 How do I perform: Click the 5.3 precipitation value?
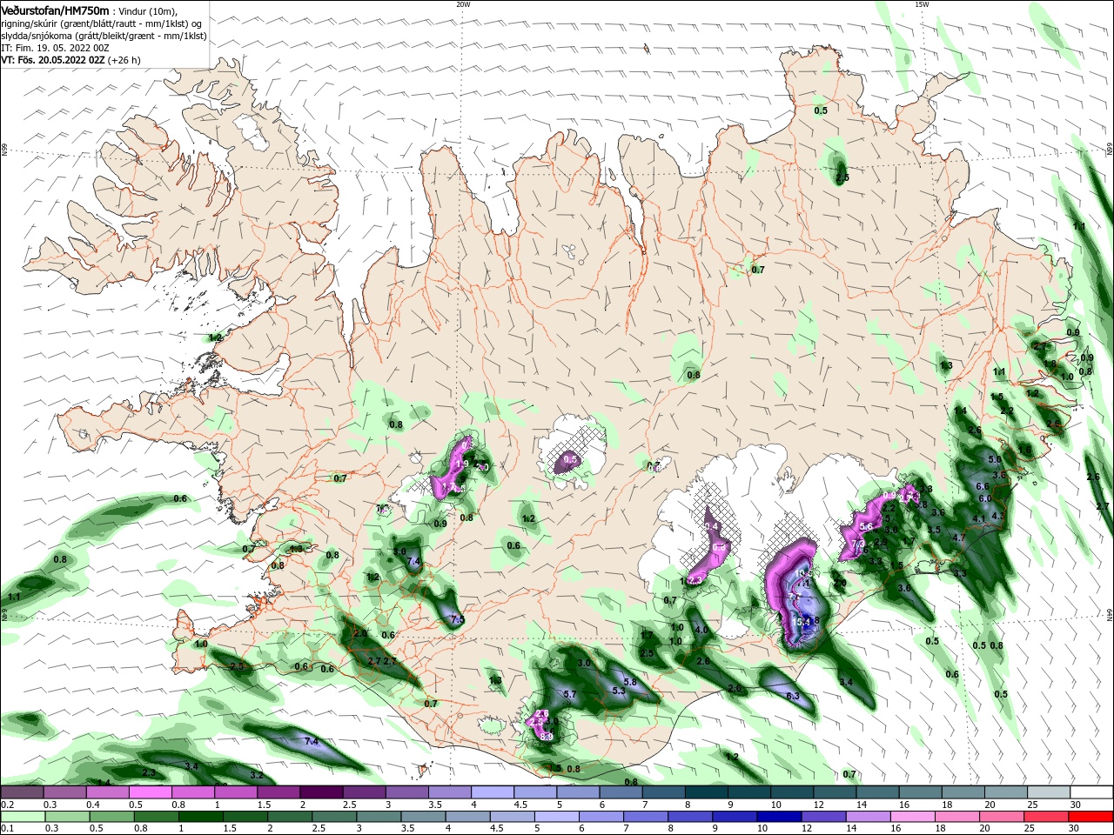[x=619, y=691]
